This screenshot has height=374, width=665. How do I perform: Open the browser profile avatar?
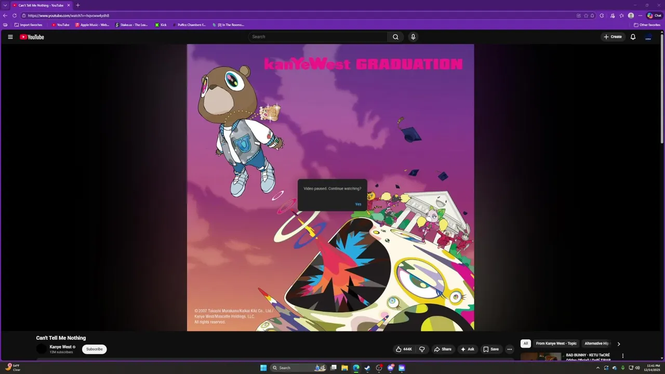(x=631, y=16)
